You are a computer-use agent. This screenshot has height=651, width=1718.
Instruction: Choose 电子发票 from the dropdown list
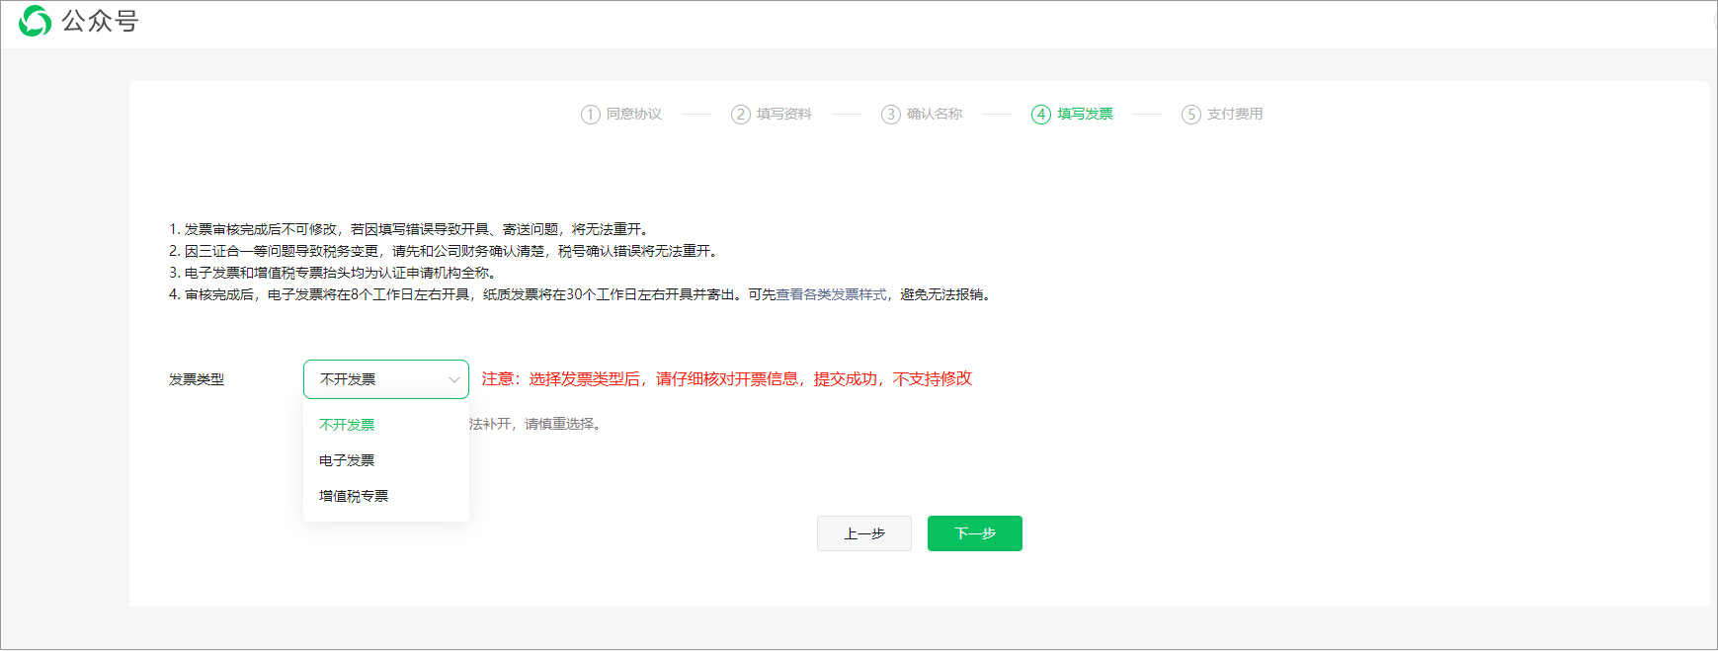pyautogui.click(x=347, y=460)
